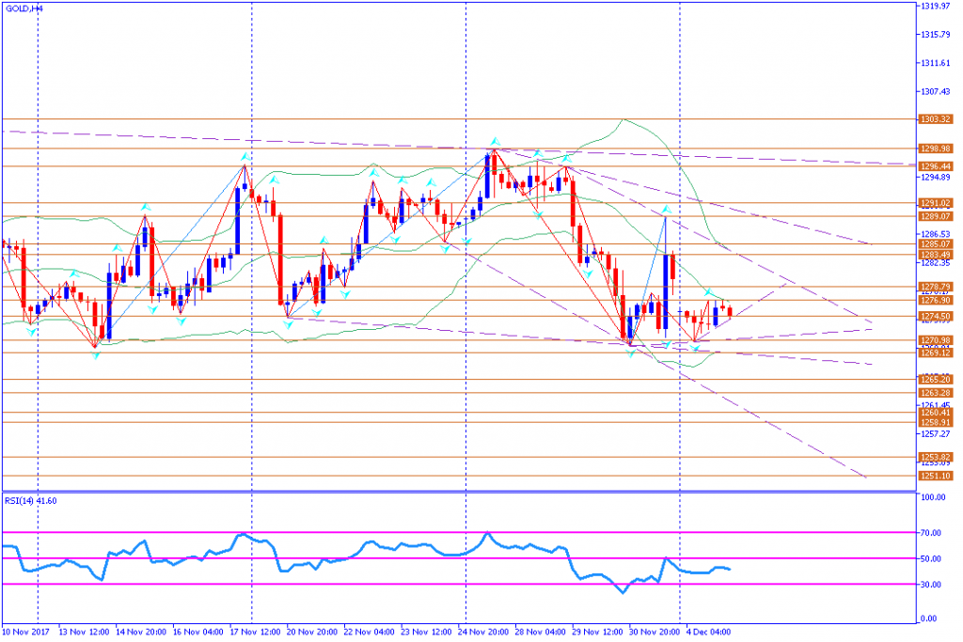This screenshot has height=642, width=963.
Task: Select the 1291.02 price level tag
Action: (935, 202)
